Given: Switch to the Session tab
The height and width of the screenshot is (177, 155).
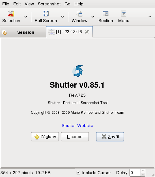Looking at the screenshot, I should pos(23,32).
